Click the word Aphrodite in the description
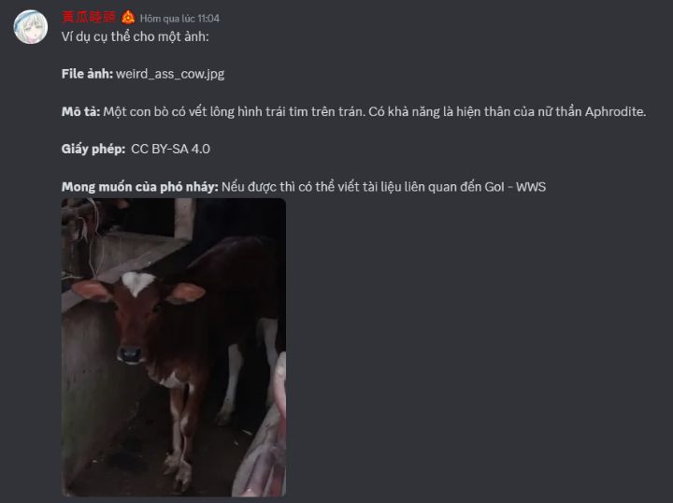This screenshot has width=673, height=503. tap(615, 112)
